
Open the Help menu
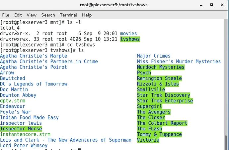pos(87,15)
